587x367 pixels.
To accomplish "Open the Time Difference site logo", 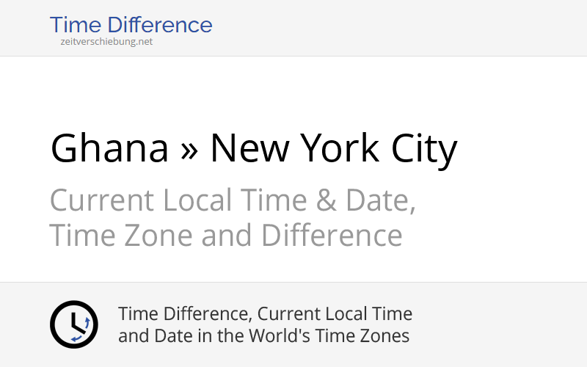I will click(x=131, y=25).
